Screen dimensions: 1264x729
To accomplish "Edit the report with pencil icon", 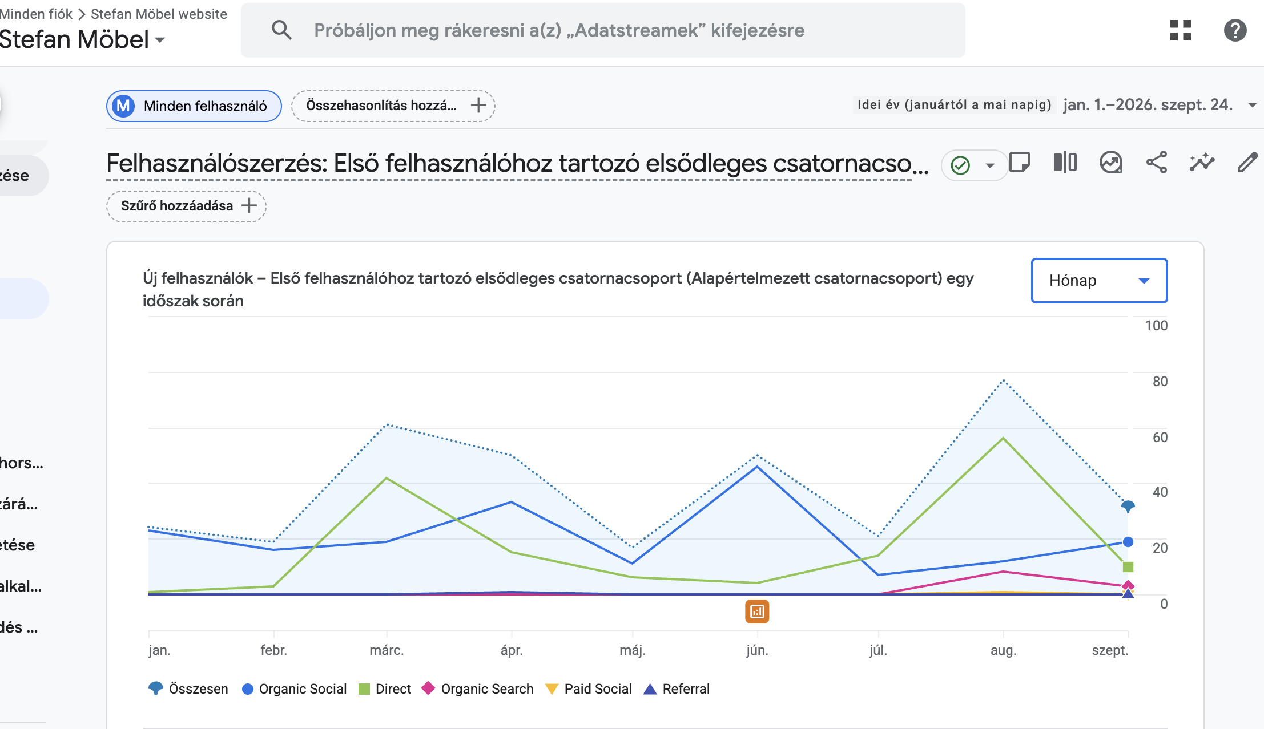I will click(x=1247, y=163).
